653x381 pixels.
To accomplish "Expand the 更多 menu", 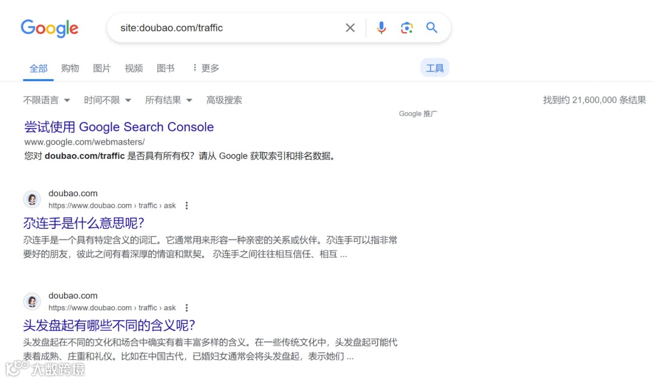I will click(206, 68).
